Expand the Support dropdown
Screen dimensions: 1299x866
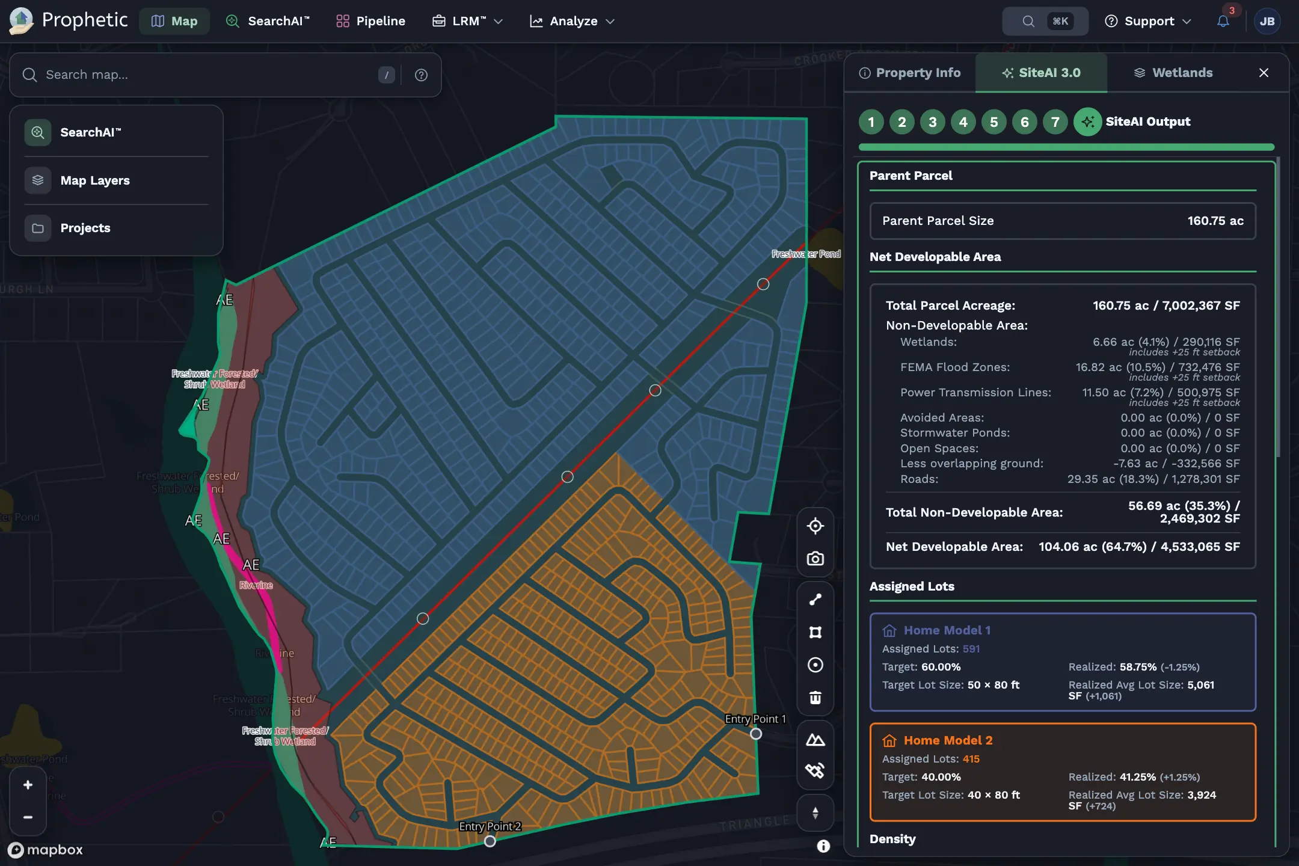pos(1148,21)
